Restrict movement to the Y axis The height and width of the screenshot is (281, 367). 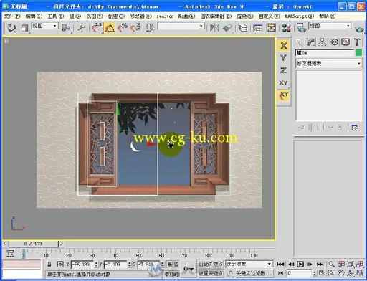click(x=283, y=58)
